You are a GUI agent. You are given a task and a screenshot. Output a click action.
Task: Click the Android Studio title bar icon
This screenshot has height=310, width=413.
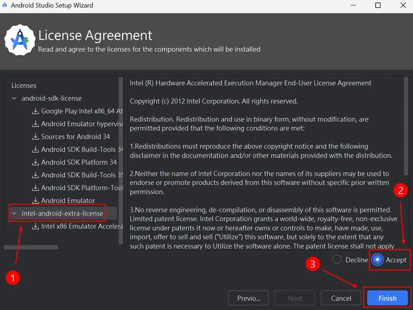[5, 6]
